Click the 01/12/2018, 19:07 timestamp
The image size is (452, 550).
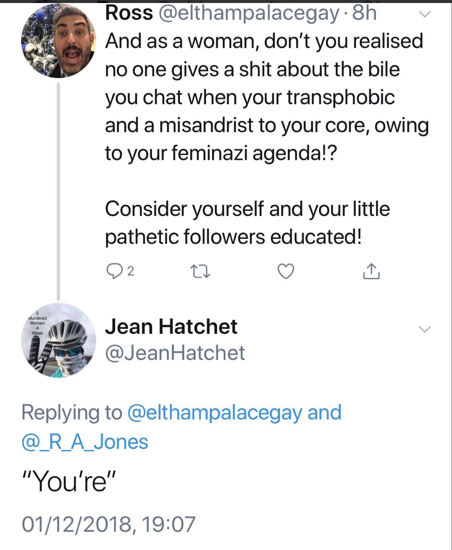[108, 524]
